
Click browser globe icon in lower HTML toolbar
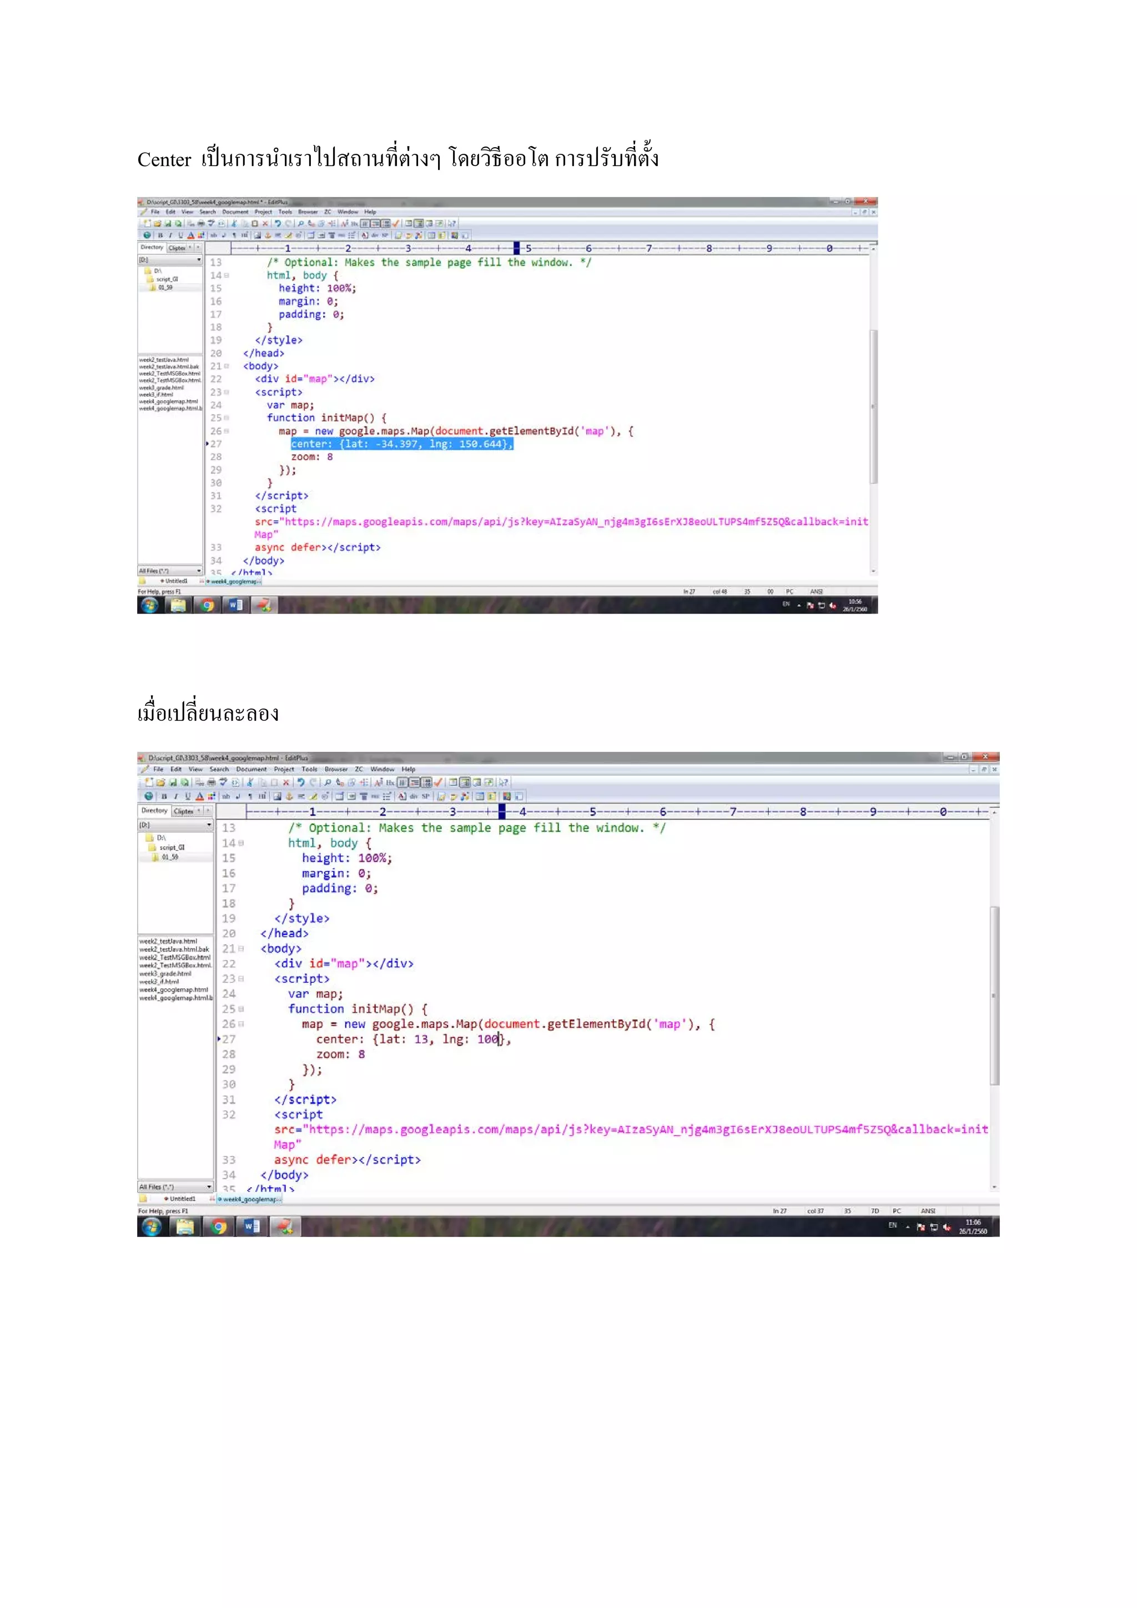click(148, 796)
